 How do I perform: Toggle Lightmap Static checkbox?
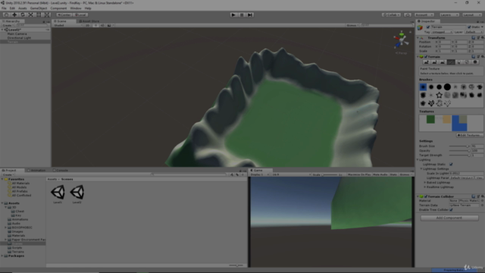pyautogui.click(x=451, y=165)
